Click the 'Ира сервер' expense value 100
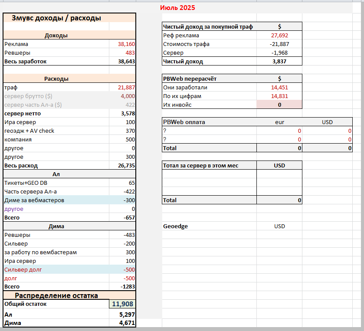This screenshot has width=364, height=331. tap(130, 122)
